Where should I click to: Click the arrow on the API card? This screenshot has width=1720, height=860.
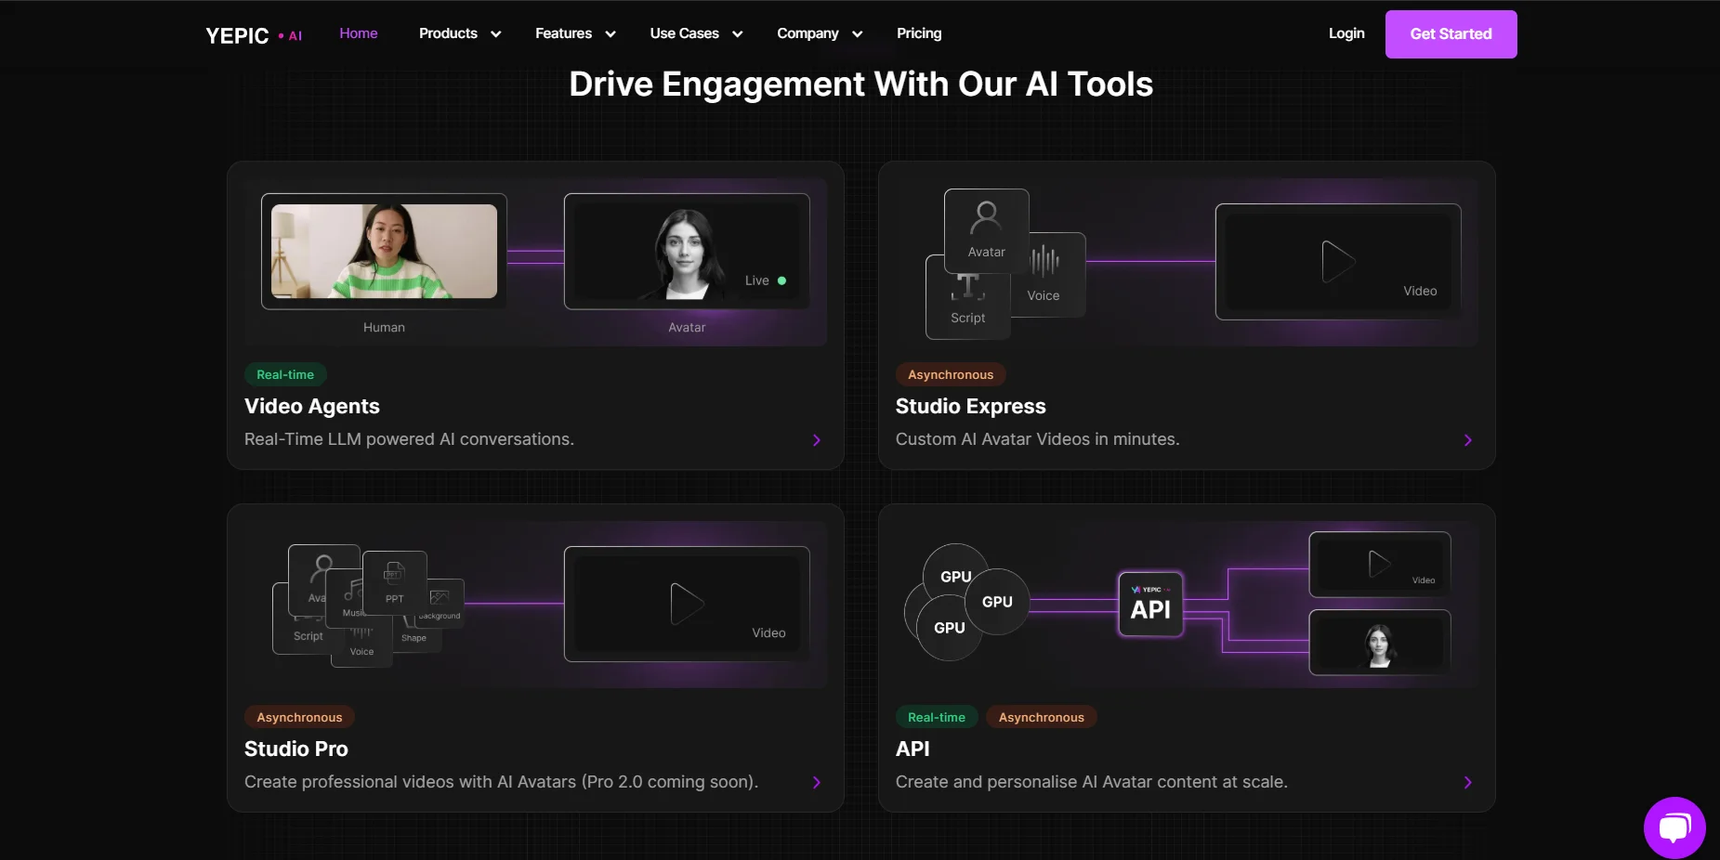[1467, 782]
